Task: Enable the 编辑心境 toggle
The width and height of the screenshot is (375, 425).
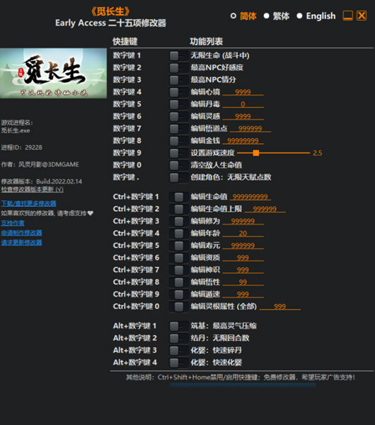Action: [178, 92]
